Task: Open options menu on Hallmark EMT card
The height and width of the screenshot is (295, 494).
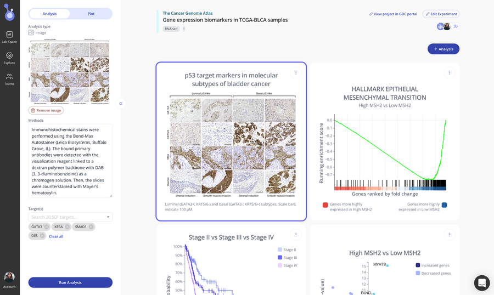Action: pos(449,73)
